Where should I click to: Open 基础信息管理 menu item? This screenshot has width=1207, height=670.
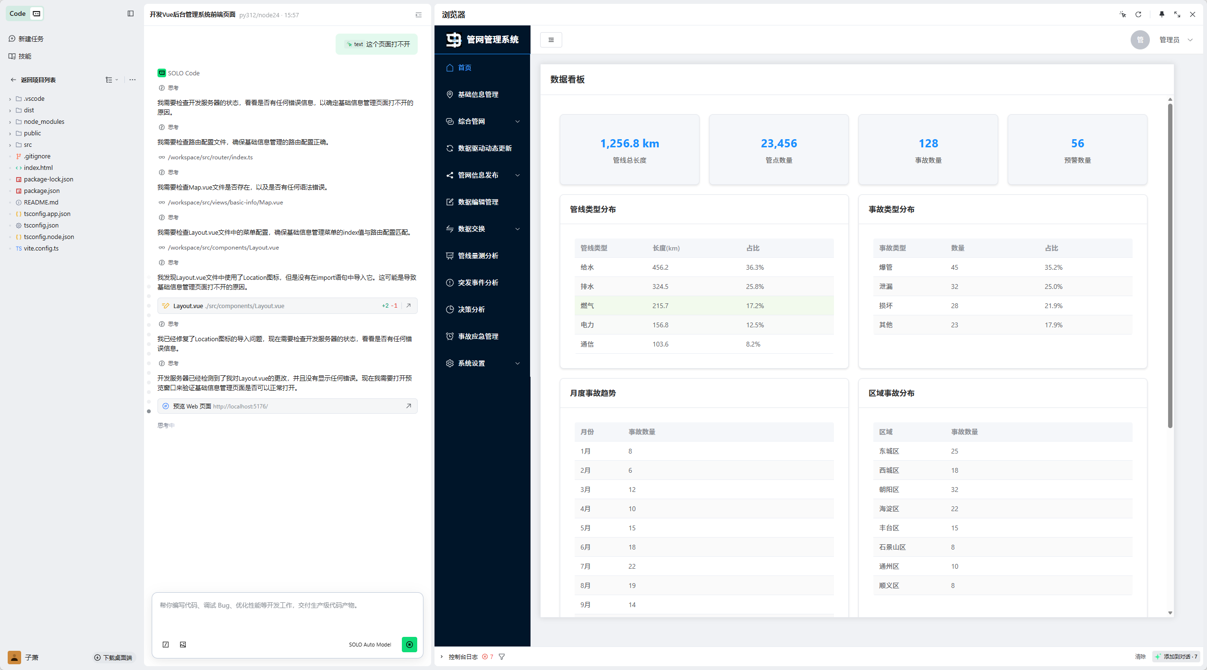(478, 95)
